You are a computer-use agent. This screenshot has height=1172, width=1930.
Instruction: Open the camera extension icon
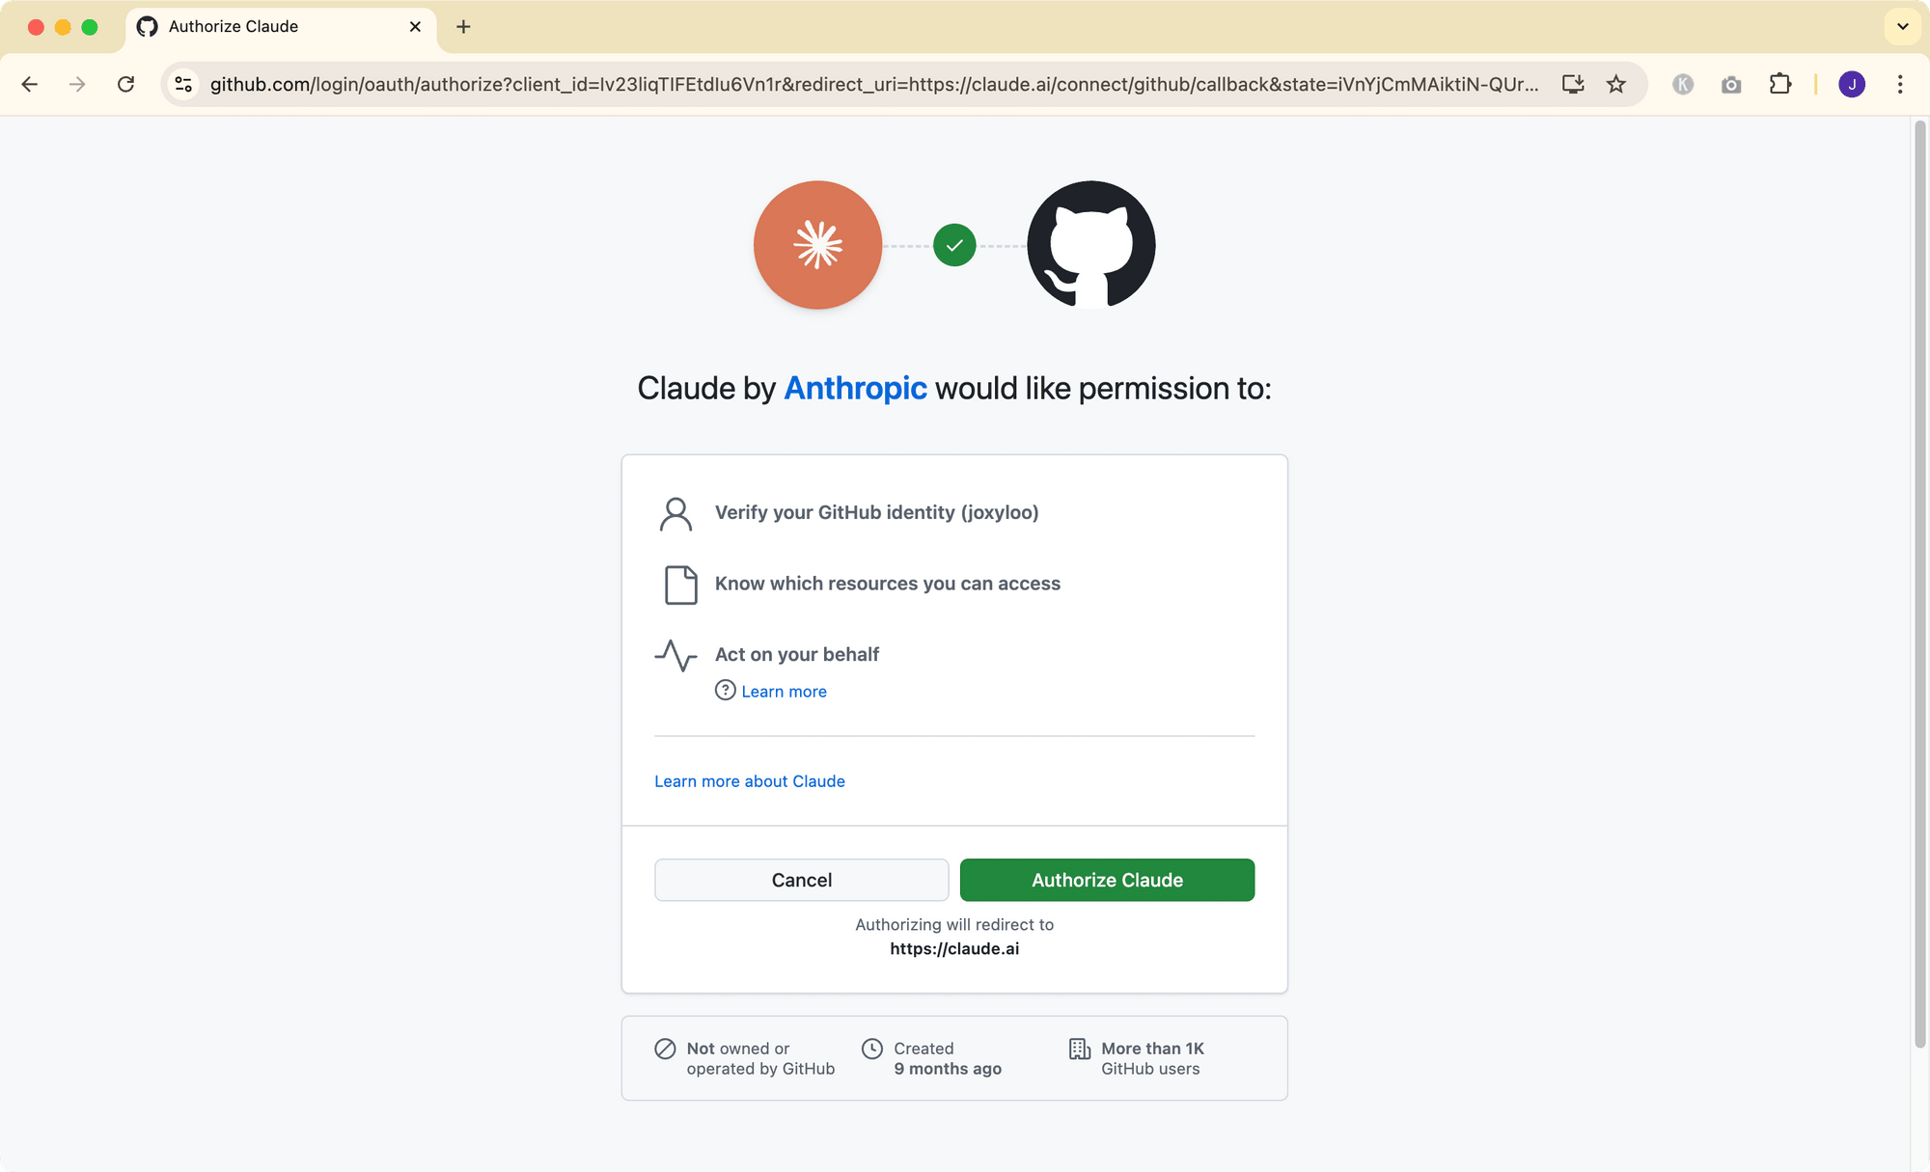click(1731, 85)
